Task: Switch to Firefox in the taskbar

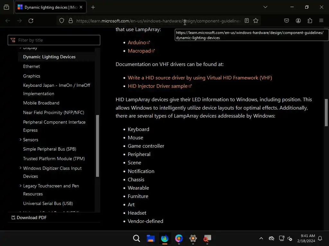Action: (x=165, y=238)
